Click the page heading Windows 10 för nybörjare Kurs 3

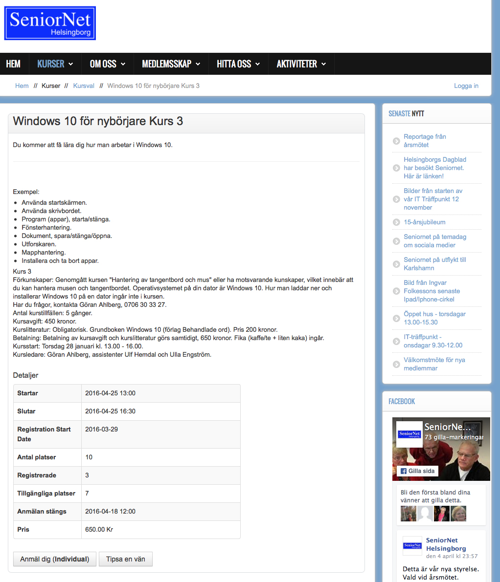pos(98,121)
